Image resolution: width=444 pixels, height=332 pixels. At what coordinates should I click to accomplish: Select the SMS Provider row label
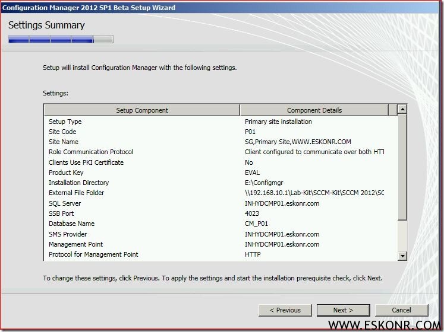point(68,234)
